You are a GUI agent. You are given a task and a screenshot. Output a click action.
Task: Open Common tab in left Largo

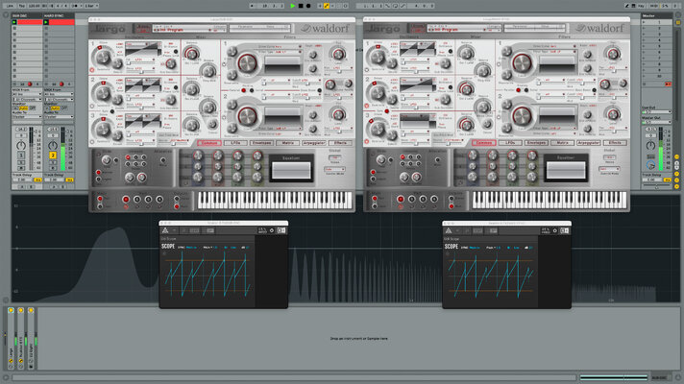(x=209, y=143)
